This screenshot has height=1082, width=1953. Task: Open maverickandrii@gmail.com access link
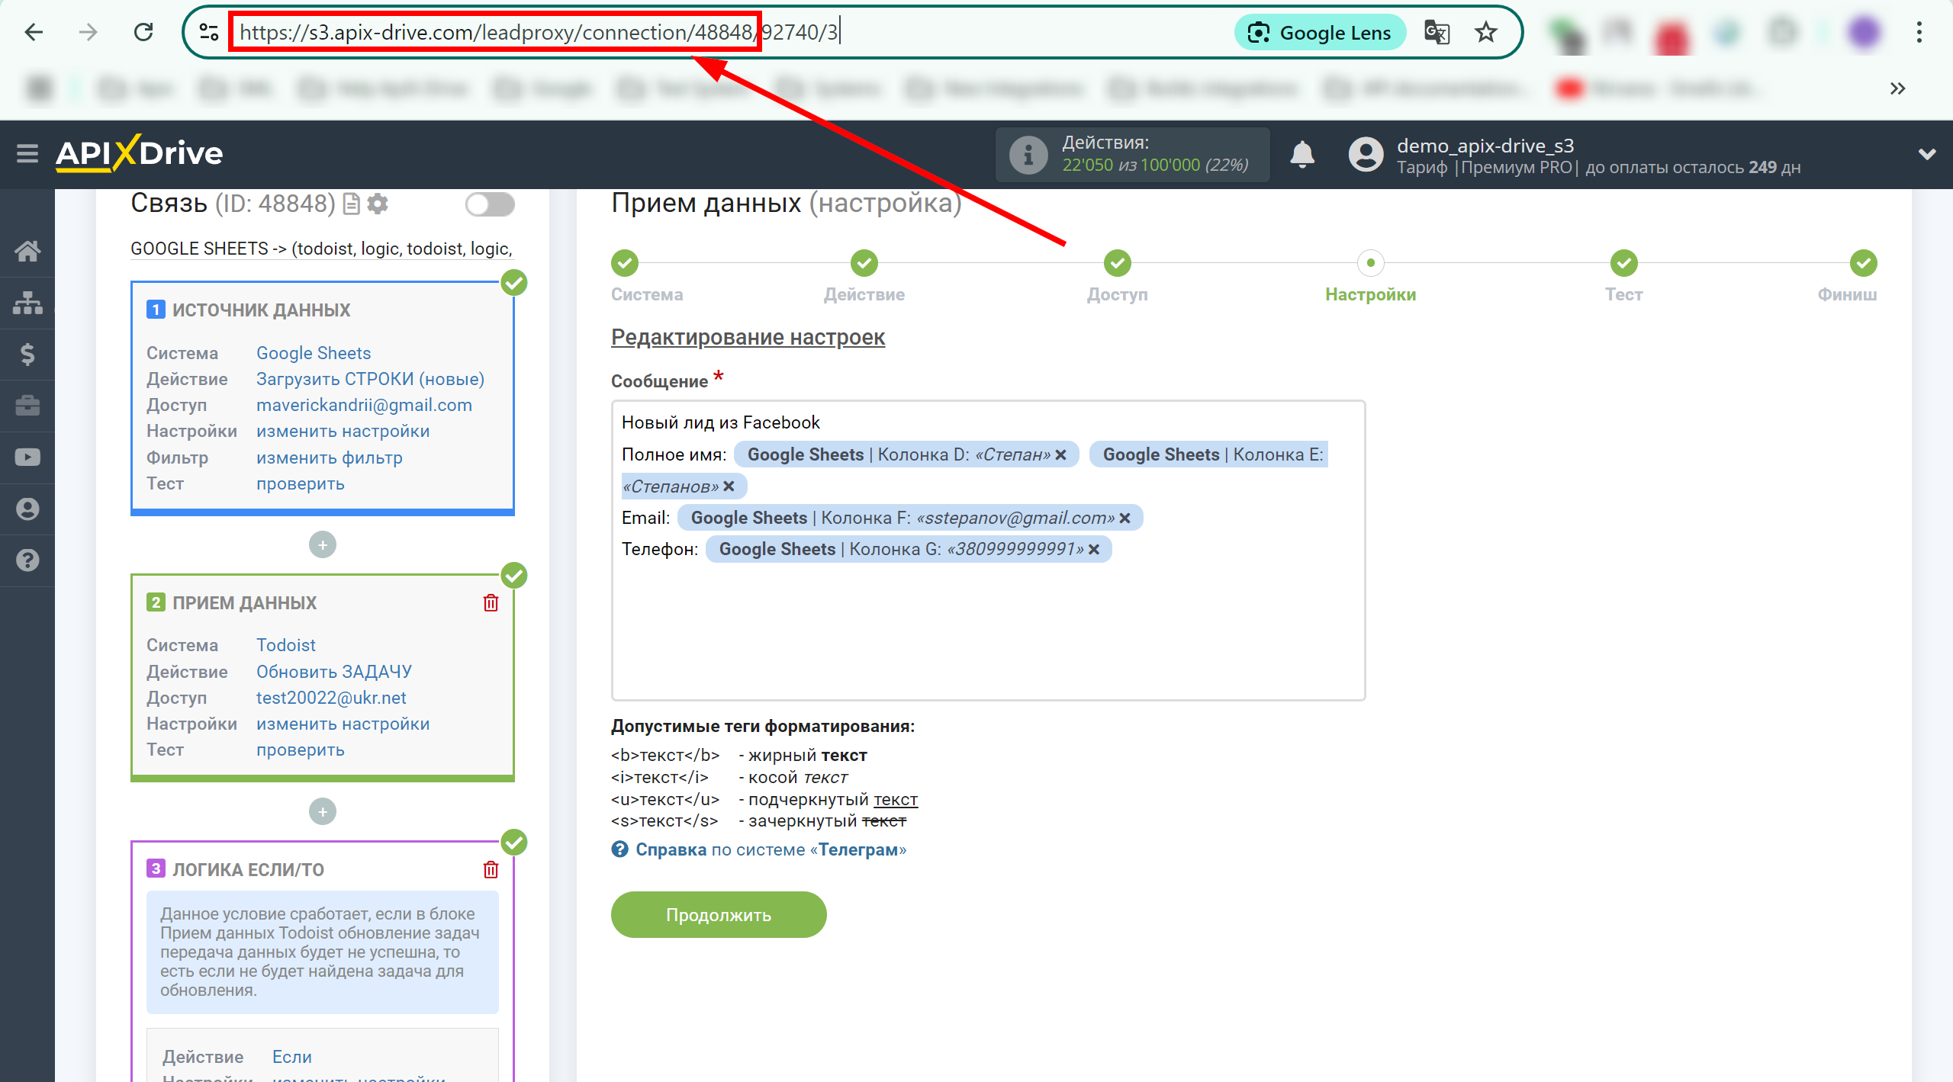coord(364,405)
